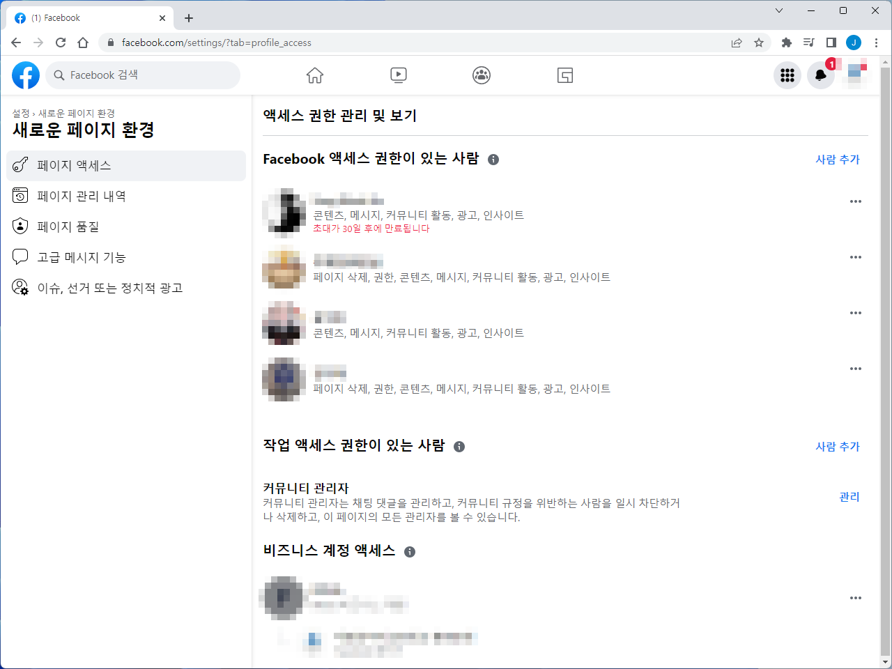This screenshot has height=669, width=892.
Task: Click the third person's profile thumbnail
Action: [284, 323]
